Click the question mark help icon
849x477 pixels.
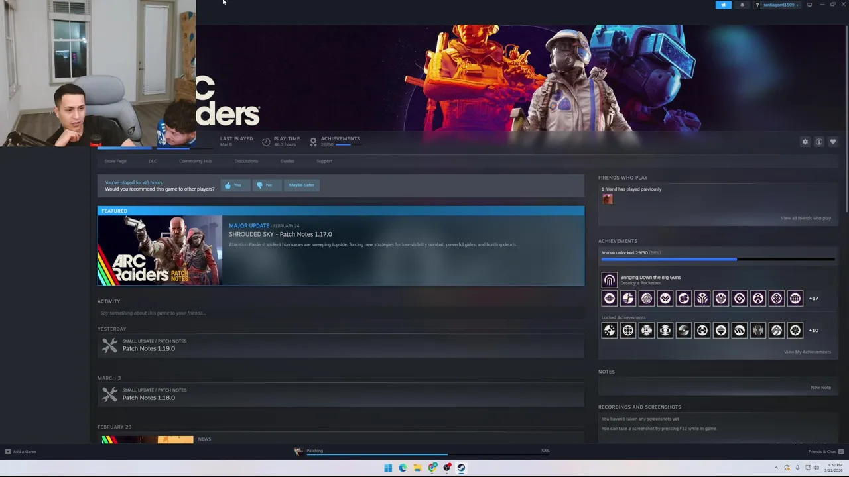[757, 5]
